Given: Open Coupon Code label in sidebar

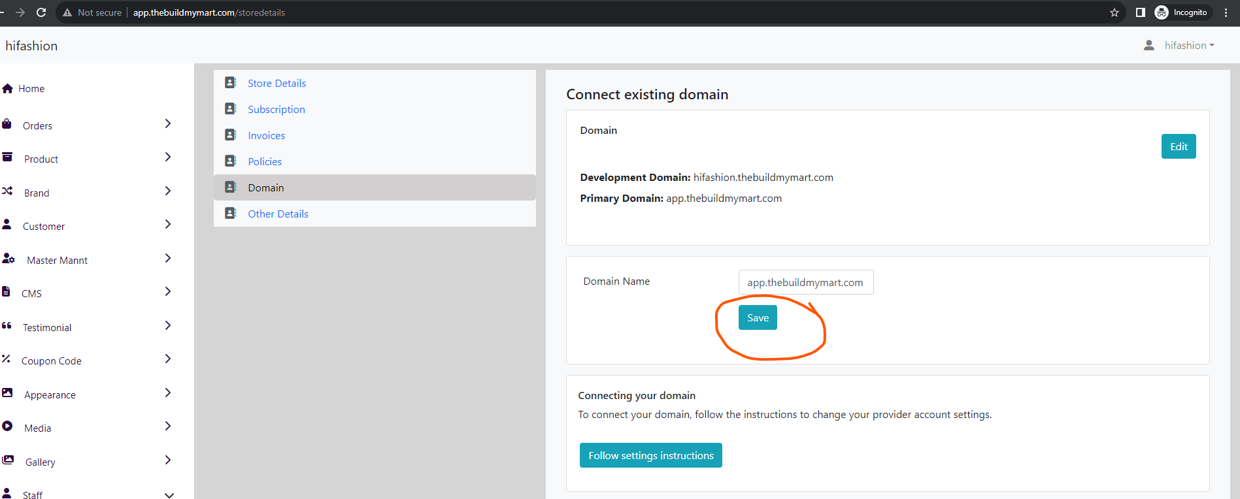Looking at the screenshot, I should tap(52, 361).
